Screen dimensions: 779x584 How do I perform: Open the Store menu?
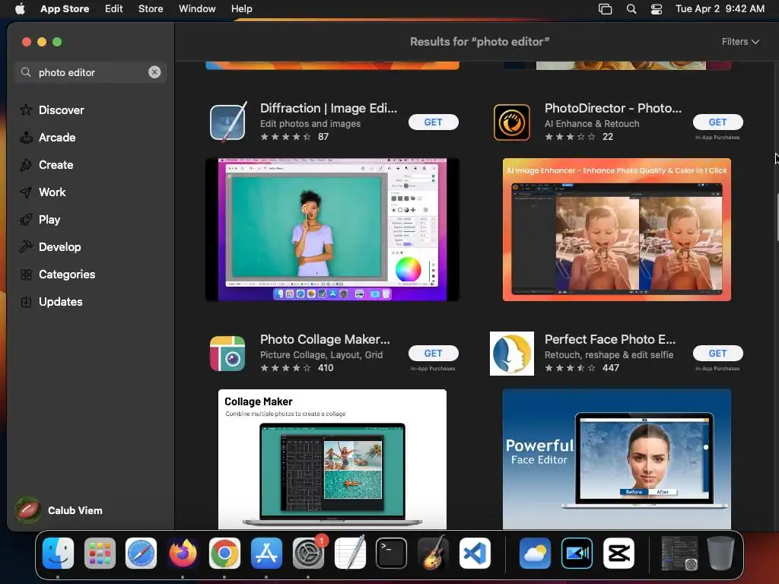tap(151, 8)
